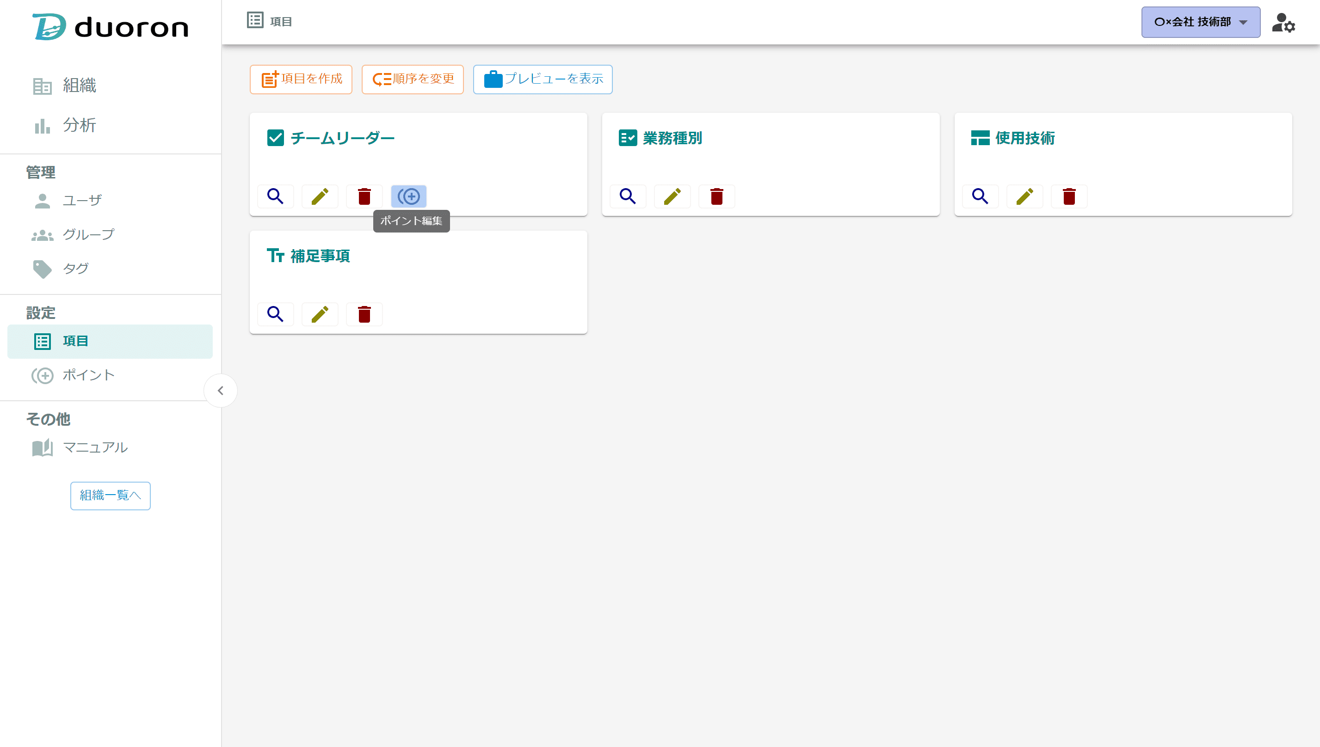Click the その他 section heading

click(48, 420)
